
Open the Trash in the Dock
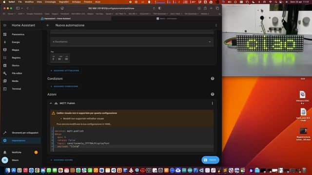click(304, 170)
